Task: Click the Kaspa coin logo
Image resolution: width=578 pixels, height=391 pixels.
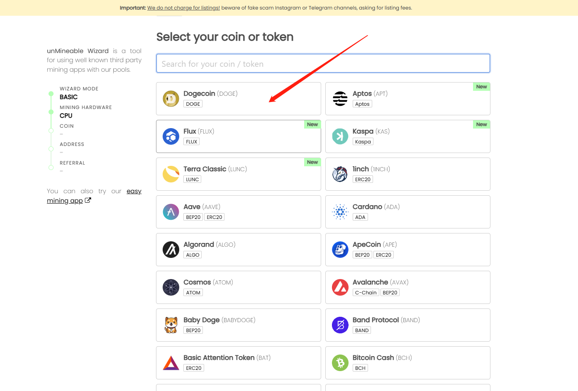Action: pos(340,136)
